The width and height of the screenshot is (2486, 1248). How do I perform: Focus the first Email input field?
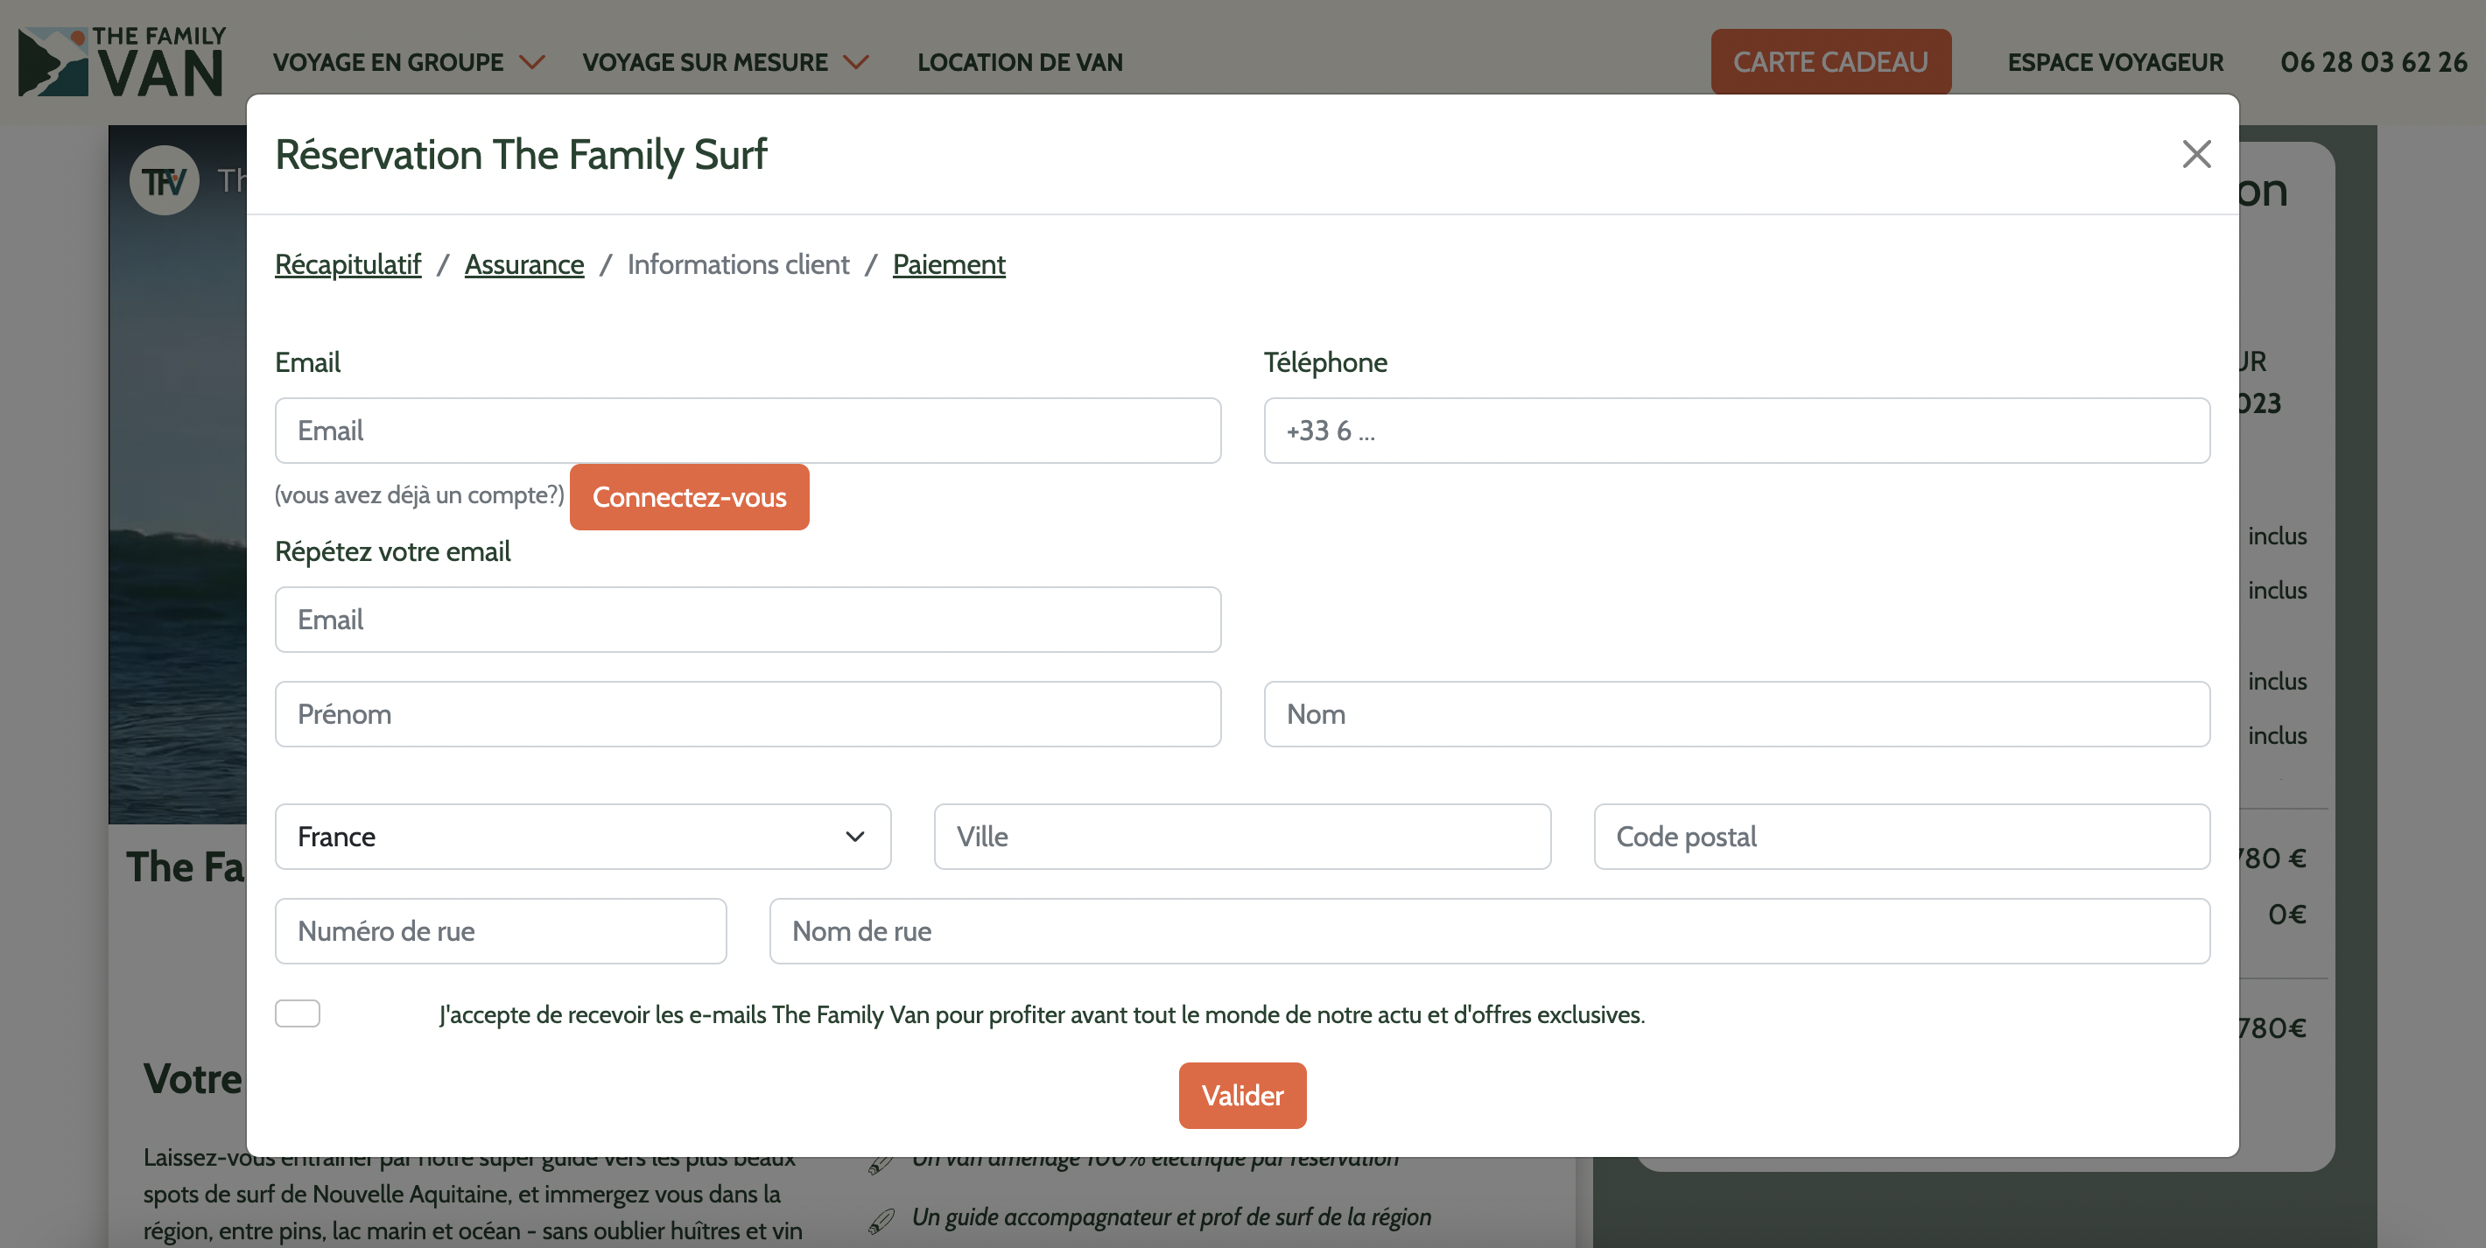[x=748, y=431]
